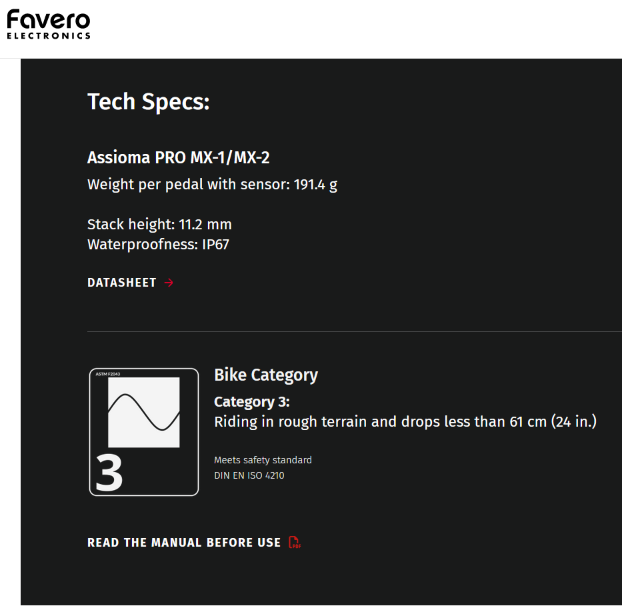The height and width of the screenshot is (606, 622).
Task: Click the horizontal divider below DATASHEET
Action: [x=354, y=331]
